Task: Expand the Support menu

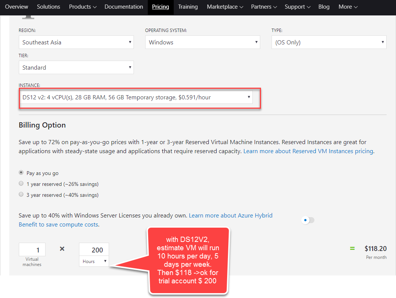Action: click(297, 7)
